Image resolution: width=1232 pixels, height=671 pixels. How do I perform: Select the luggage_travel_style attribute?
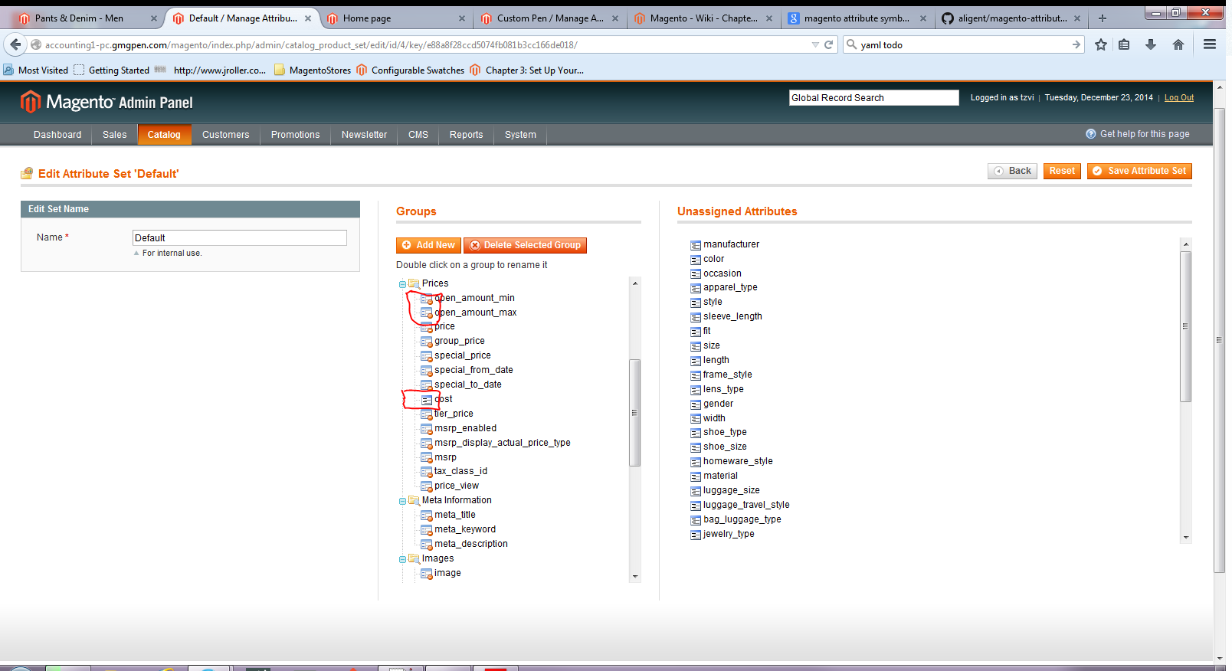pos(746,506)
